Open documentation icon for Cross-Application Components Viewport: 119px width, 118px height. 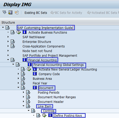(x=13, y=46)
